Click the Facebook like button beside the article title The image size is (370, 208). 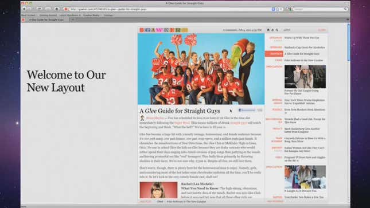tap(247, 110)
